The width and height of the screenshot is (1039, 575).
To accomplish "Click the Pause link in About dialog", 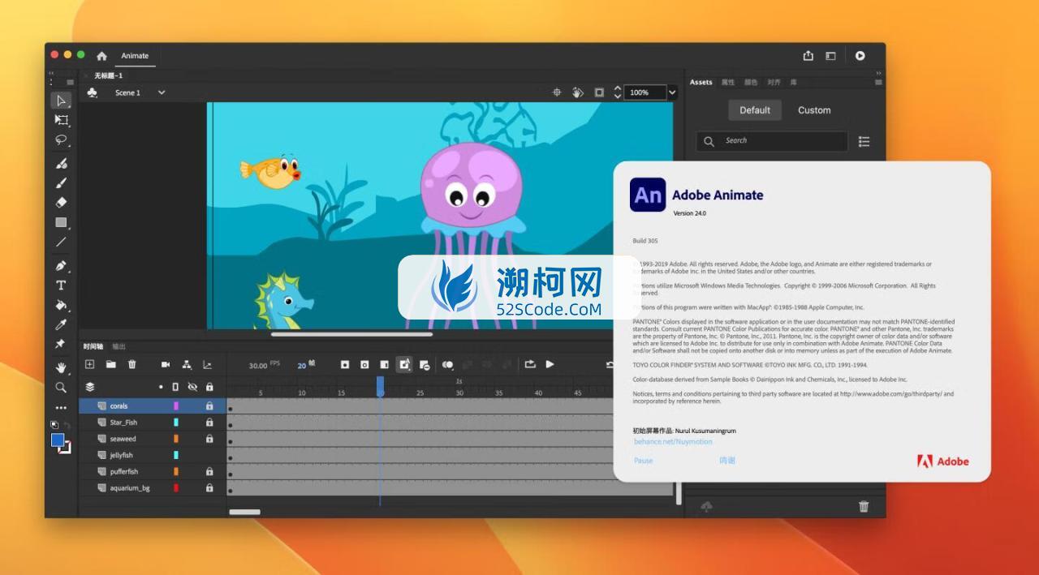I will (x=643, y=460).
